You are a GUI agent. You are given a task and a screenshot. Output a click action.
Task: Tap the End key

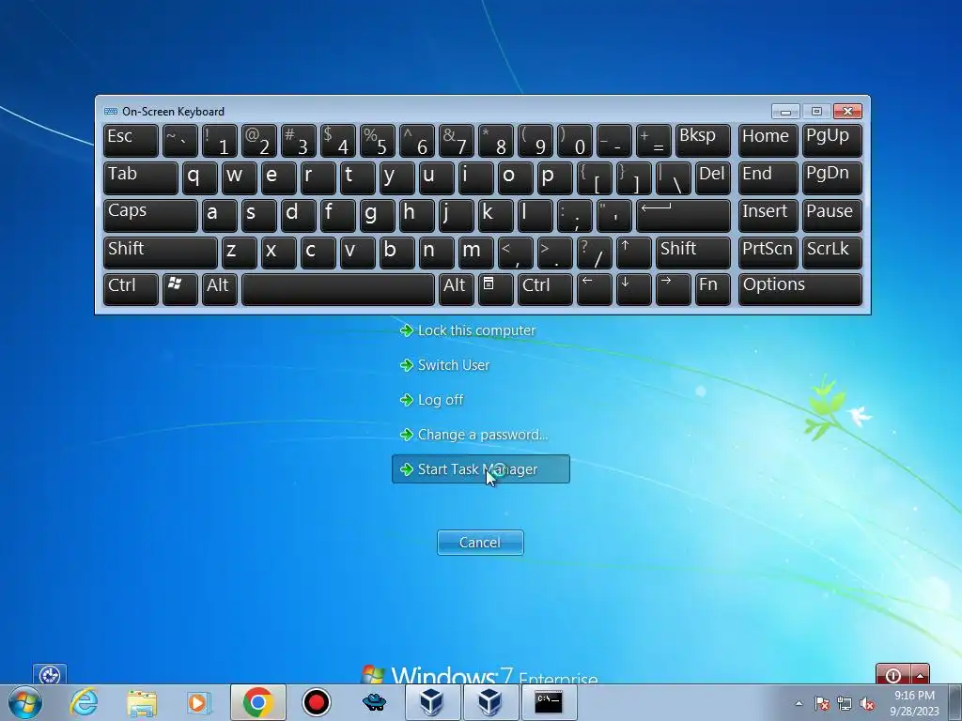tap(768, 177)
